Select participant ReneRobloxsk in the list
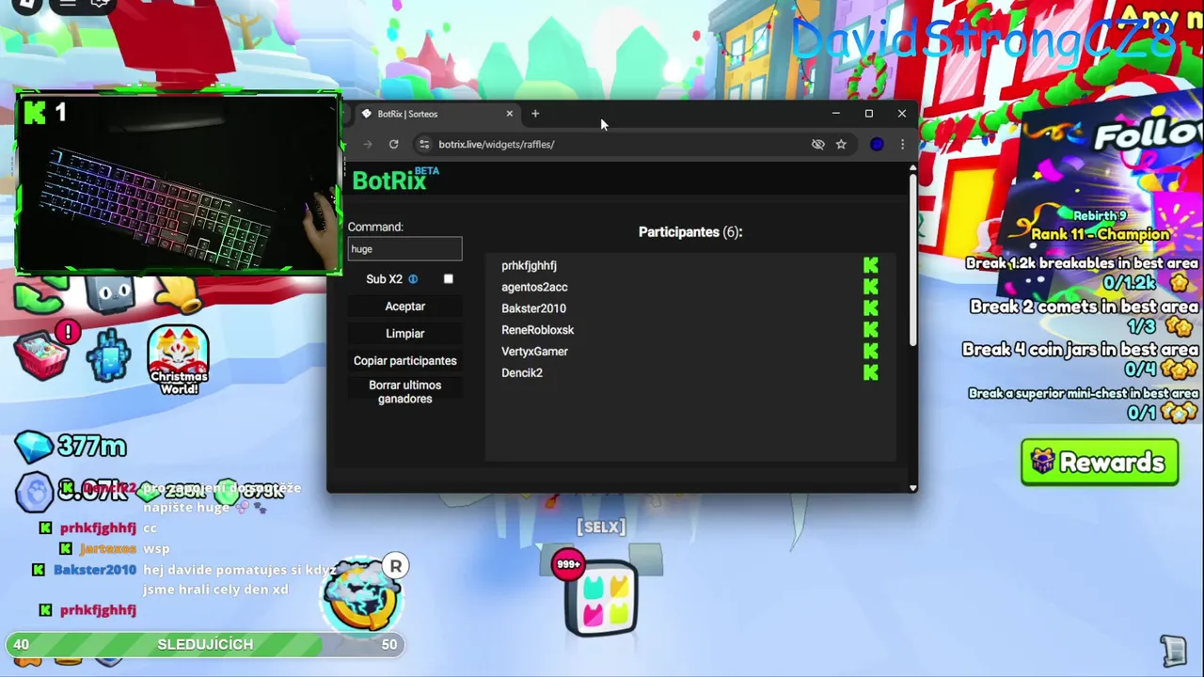 pyautogui.click(x=537, y=330)
